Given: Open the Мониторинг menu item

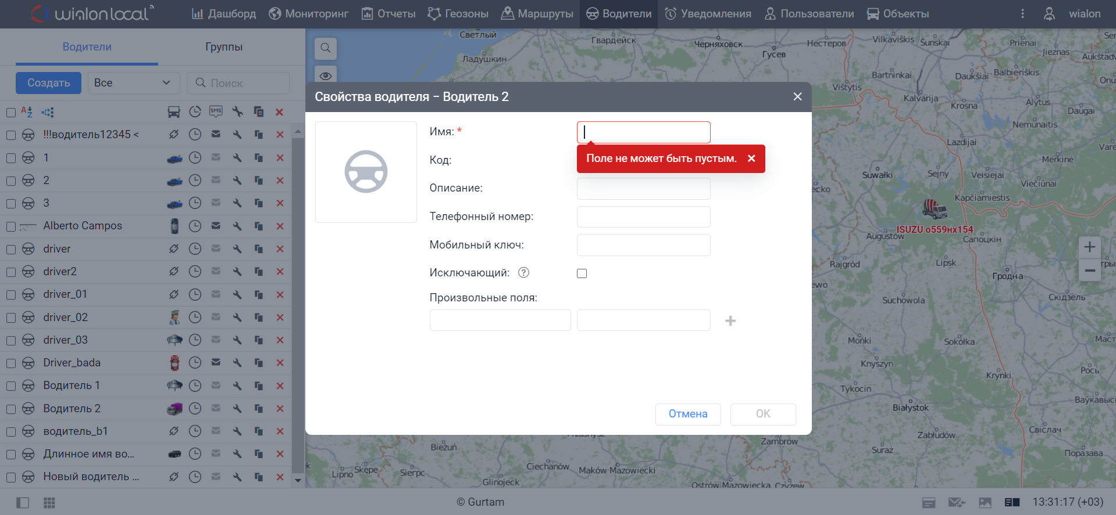Looking at the screenshot, I should [309, 14].
